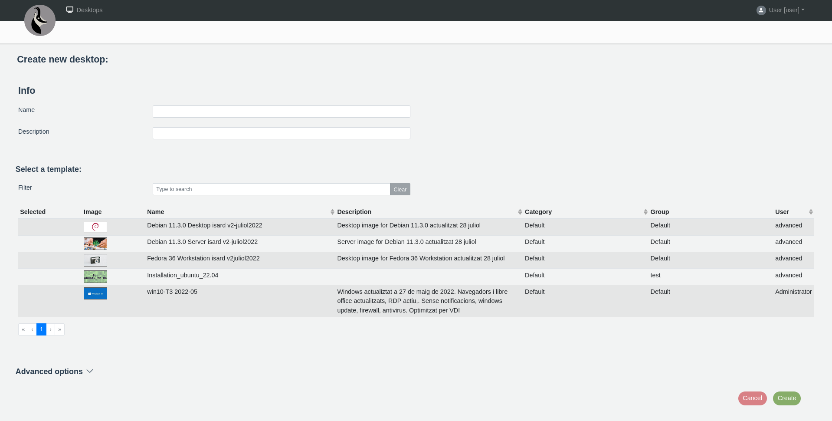Click the IsardVDI logo in header
The width and height of the screenshot is (832, 421).
click(40, 20)
